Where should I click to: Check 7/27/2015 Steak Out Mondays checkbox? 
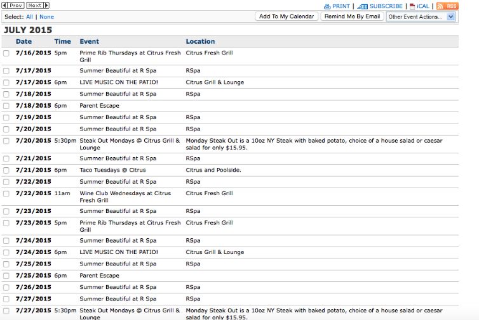[x=6, y=311]
